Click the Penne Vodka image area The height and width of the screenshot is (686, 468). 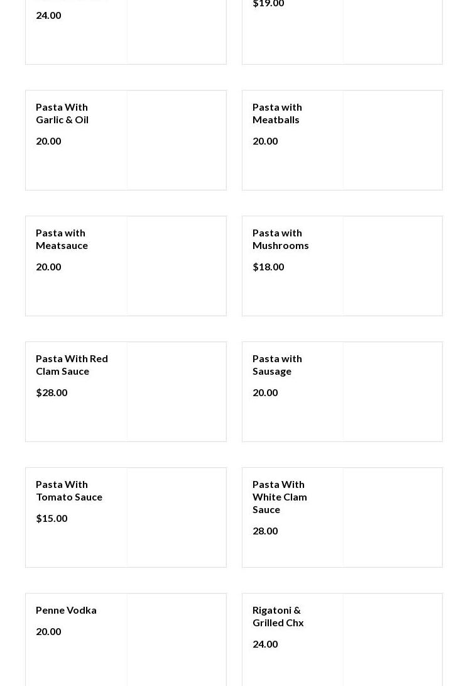tap(177, 640)
